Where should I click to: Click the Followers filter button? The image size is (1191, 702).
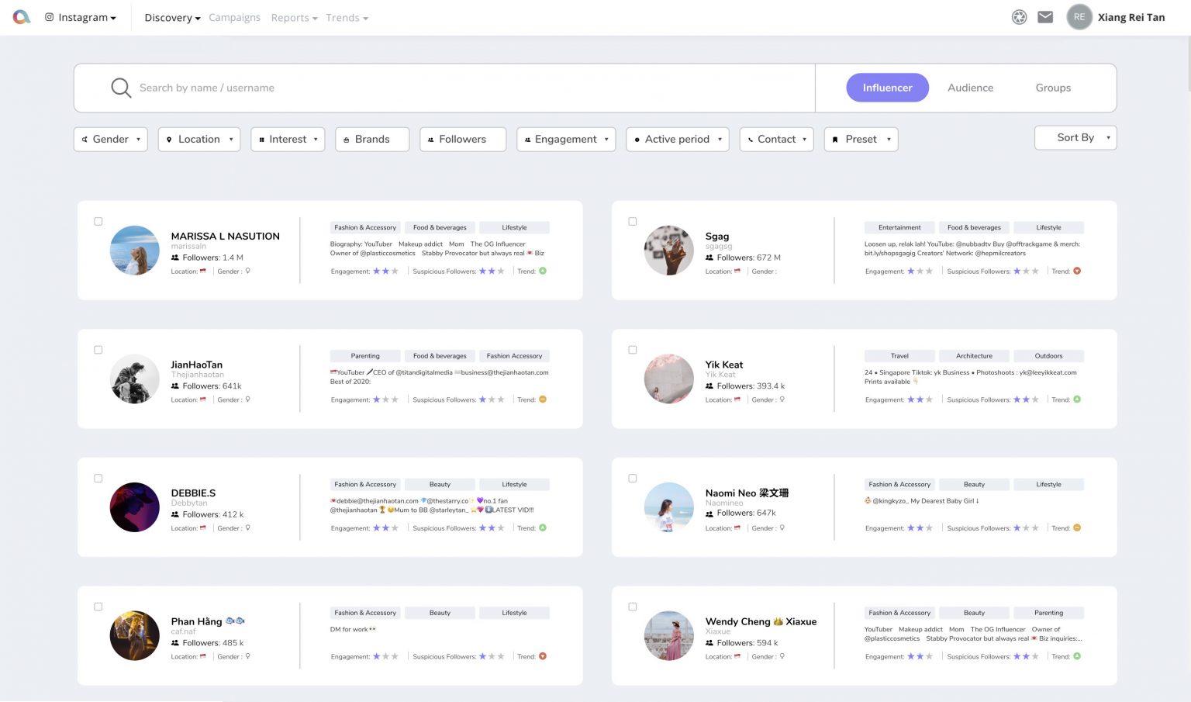pyautogui.click(x=462, y=139)
